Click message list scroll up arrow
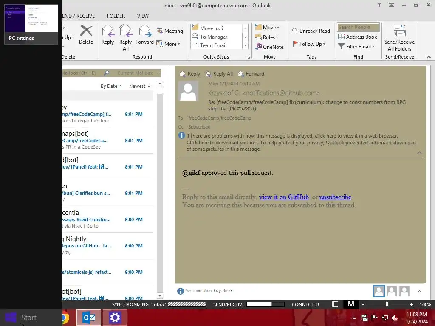The width and height of the screenshot is (435, 326). point(160,84)
